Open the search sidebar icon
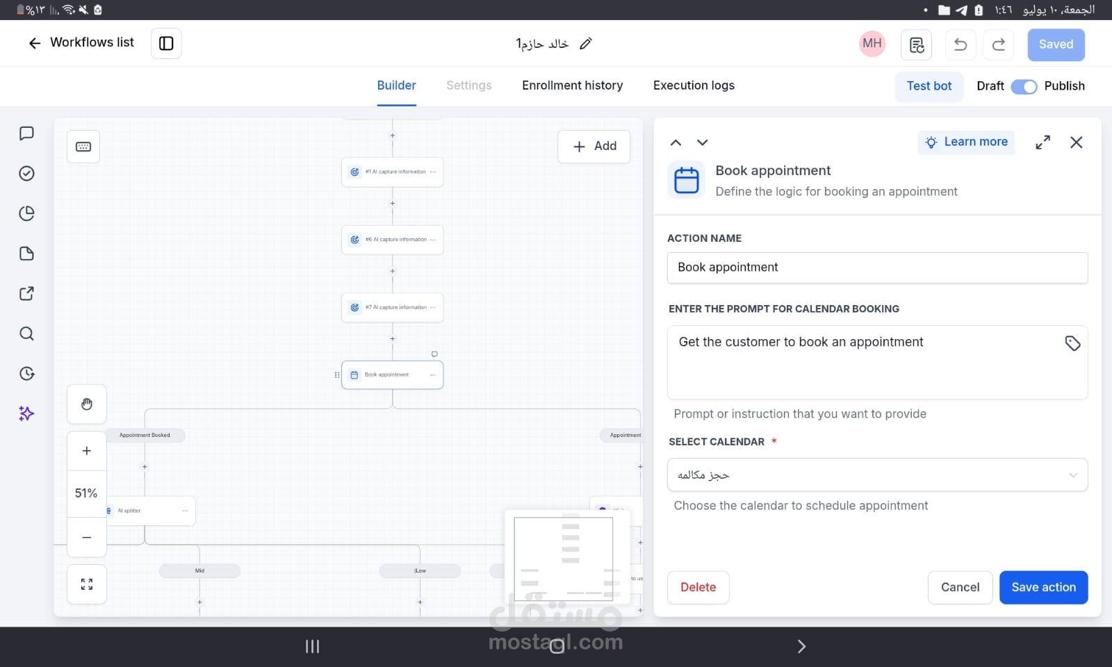 (x=26, y=333)
